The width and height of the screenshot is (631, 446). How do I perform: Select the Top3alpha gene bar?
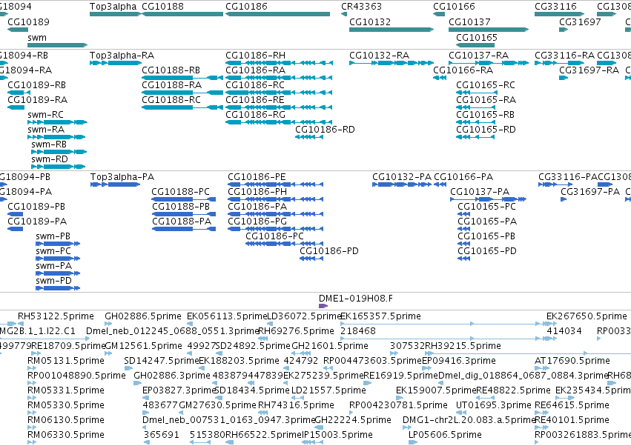116,14
